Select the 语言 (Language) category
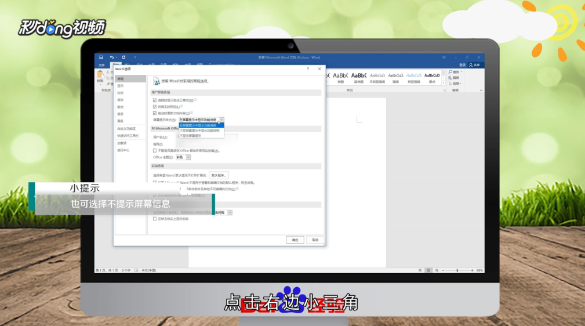 (130, 114)
